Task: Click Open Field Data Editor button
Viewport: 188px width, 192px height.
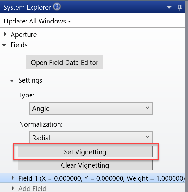Action: pos(65,62)
